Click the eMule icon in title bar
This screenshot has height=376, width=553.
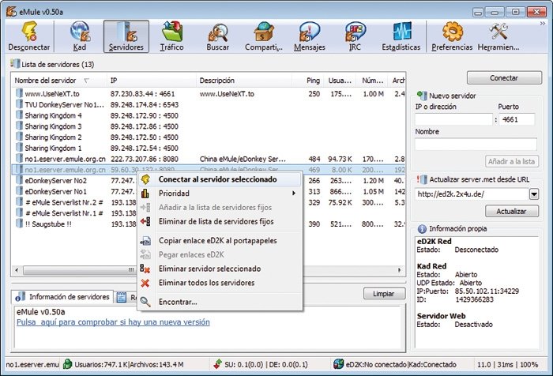11,12
